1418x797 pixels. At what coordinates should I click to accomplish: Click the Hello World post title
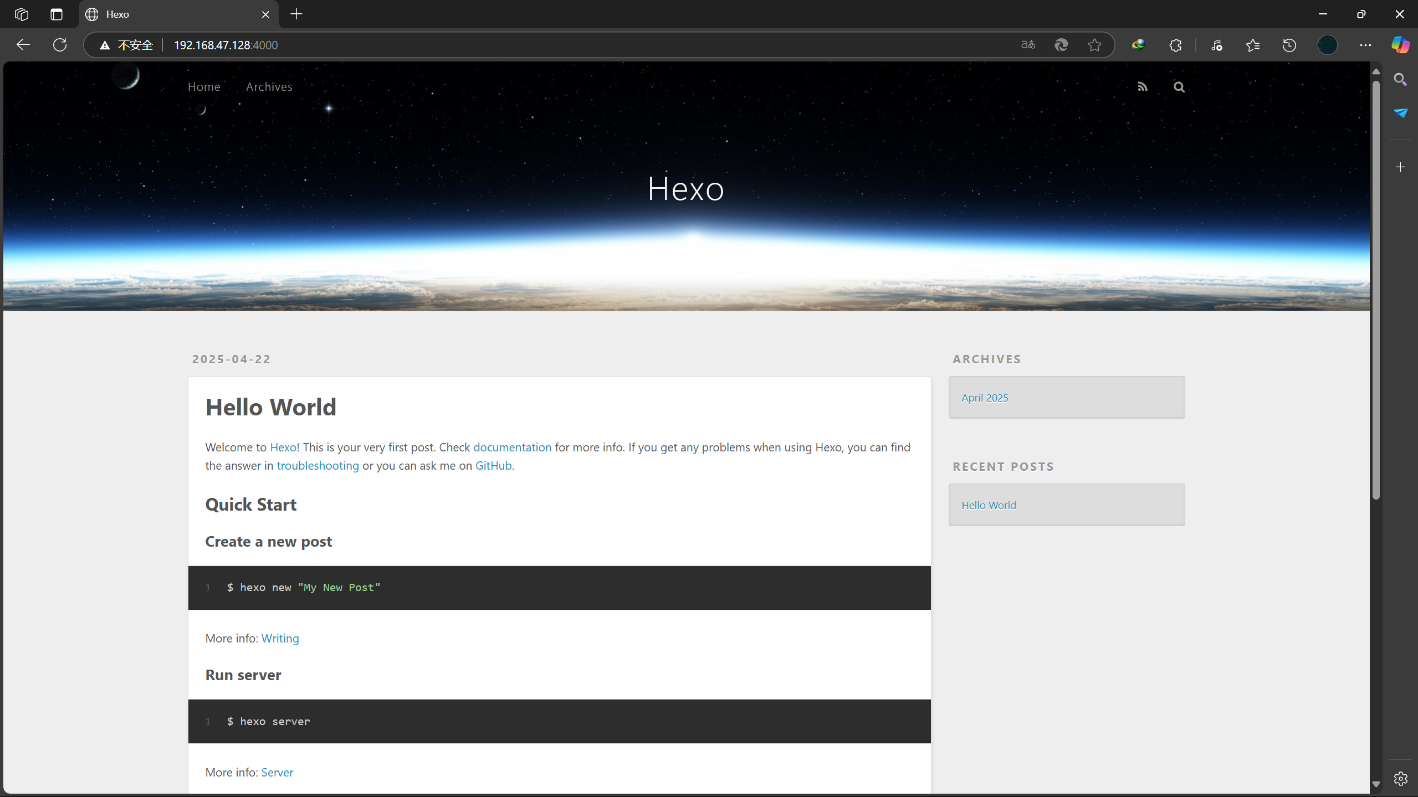coord(270,407)
